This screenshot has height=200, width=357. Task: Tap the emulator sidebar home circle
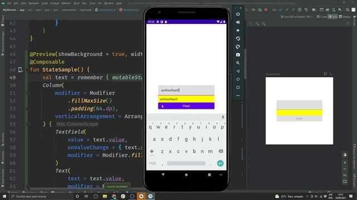tap(238, 79)
